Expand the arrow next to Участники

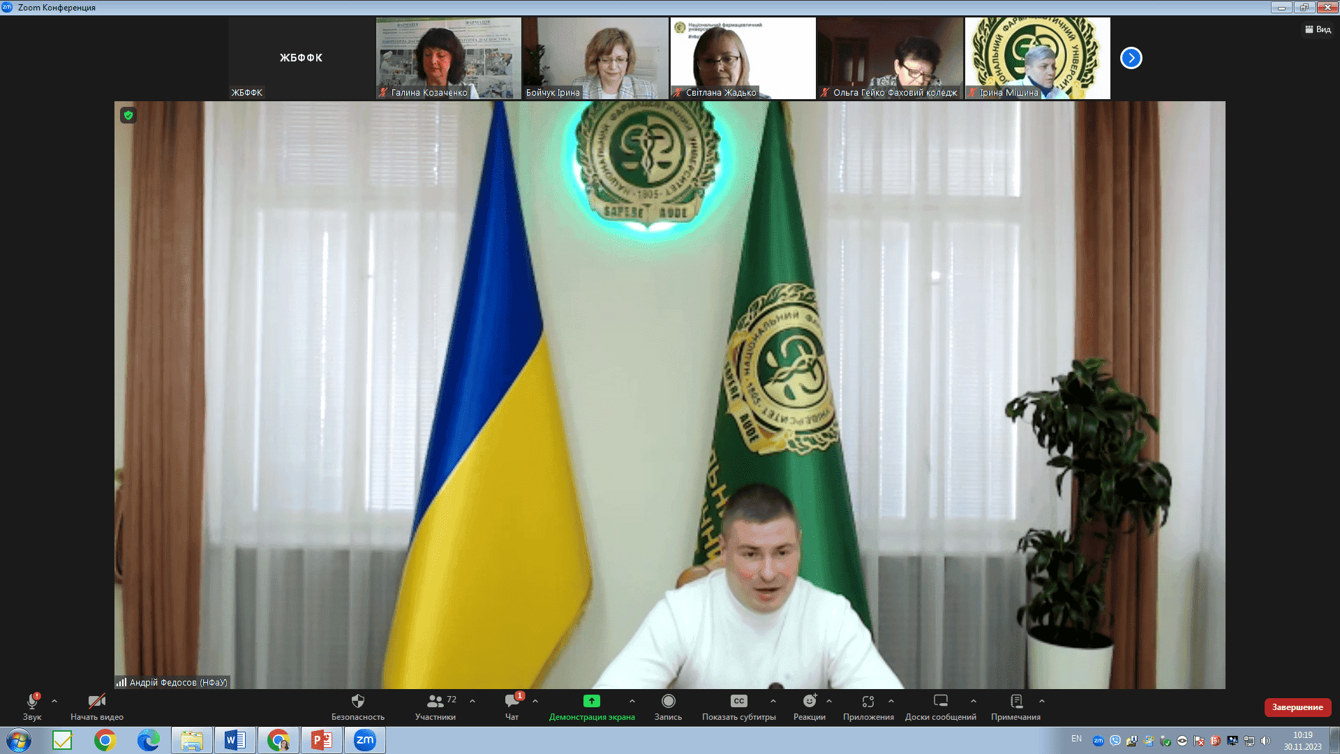point(472,701)
